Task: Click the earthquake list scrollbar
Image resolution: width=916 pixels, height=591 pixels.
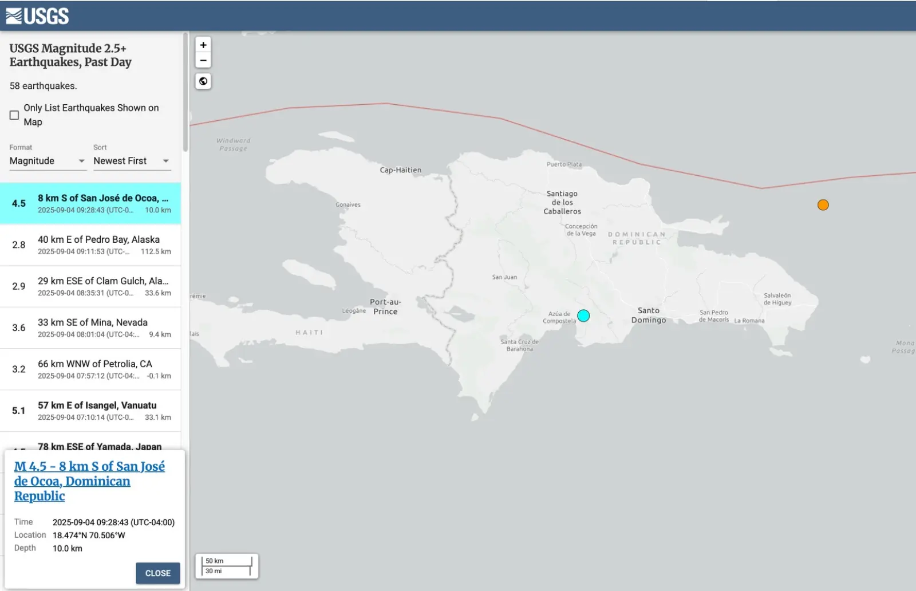Action: click(185, 92)
